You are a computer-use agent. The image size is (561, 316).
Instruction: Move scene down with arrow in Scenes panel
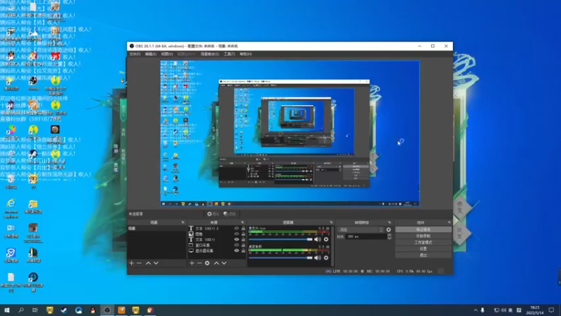156,263
